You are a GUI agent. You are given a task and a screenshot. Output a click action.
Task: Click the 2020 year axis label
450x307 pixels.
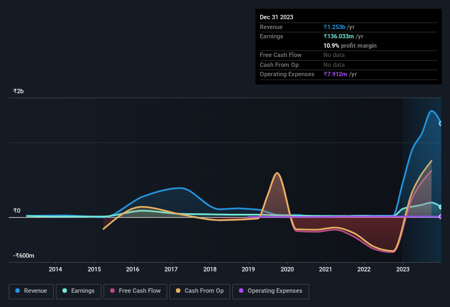[287, 269]
